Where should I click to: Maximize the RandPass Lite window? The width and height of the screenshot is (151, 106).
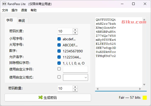[133, 4]
